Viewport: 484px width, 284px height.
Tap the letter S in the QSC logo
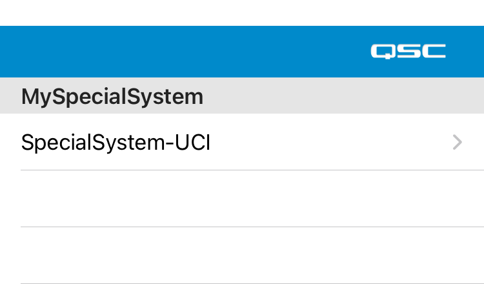[x=408, y=51]
